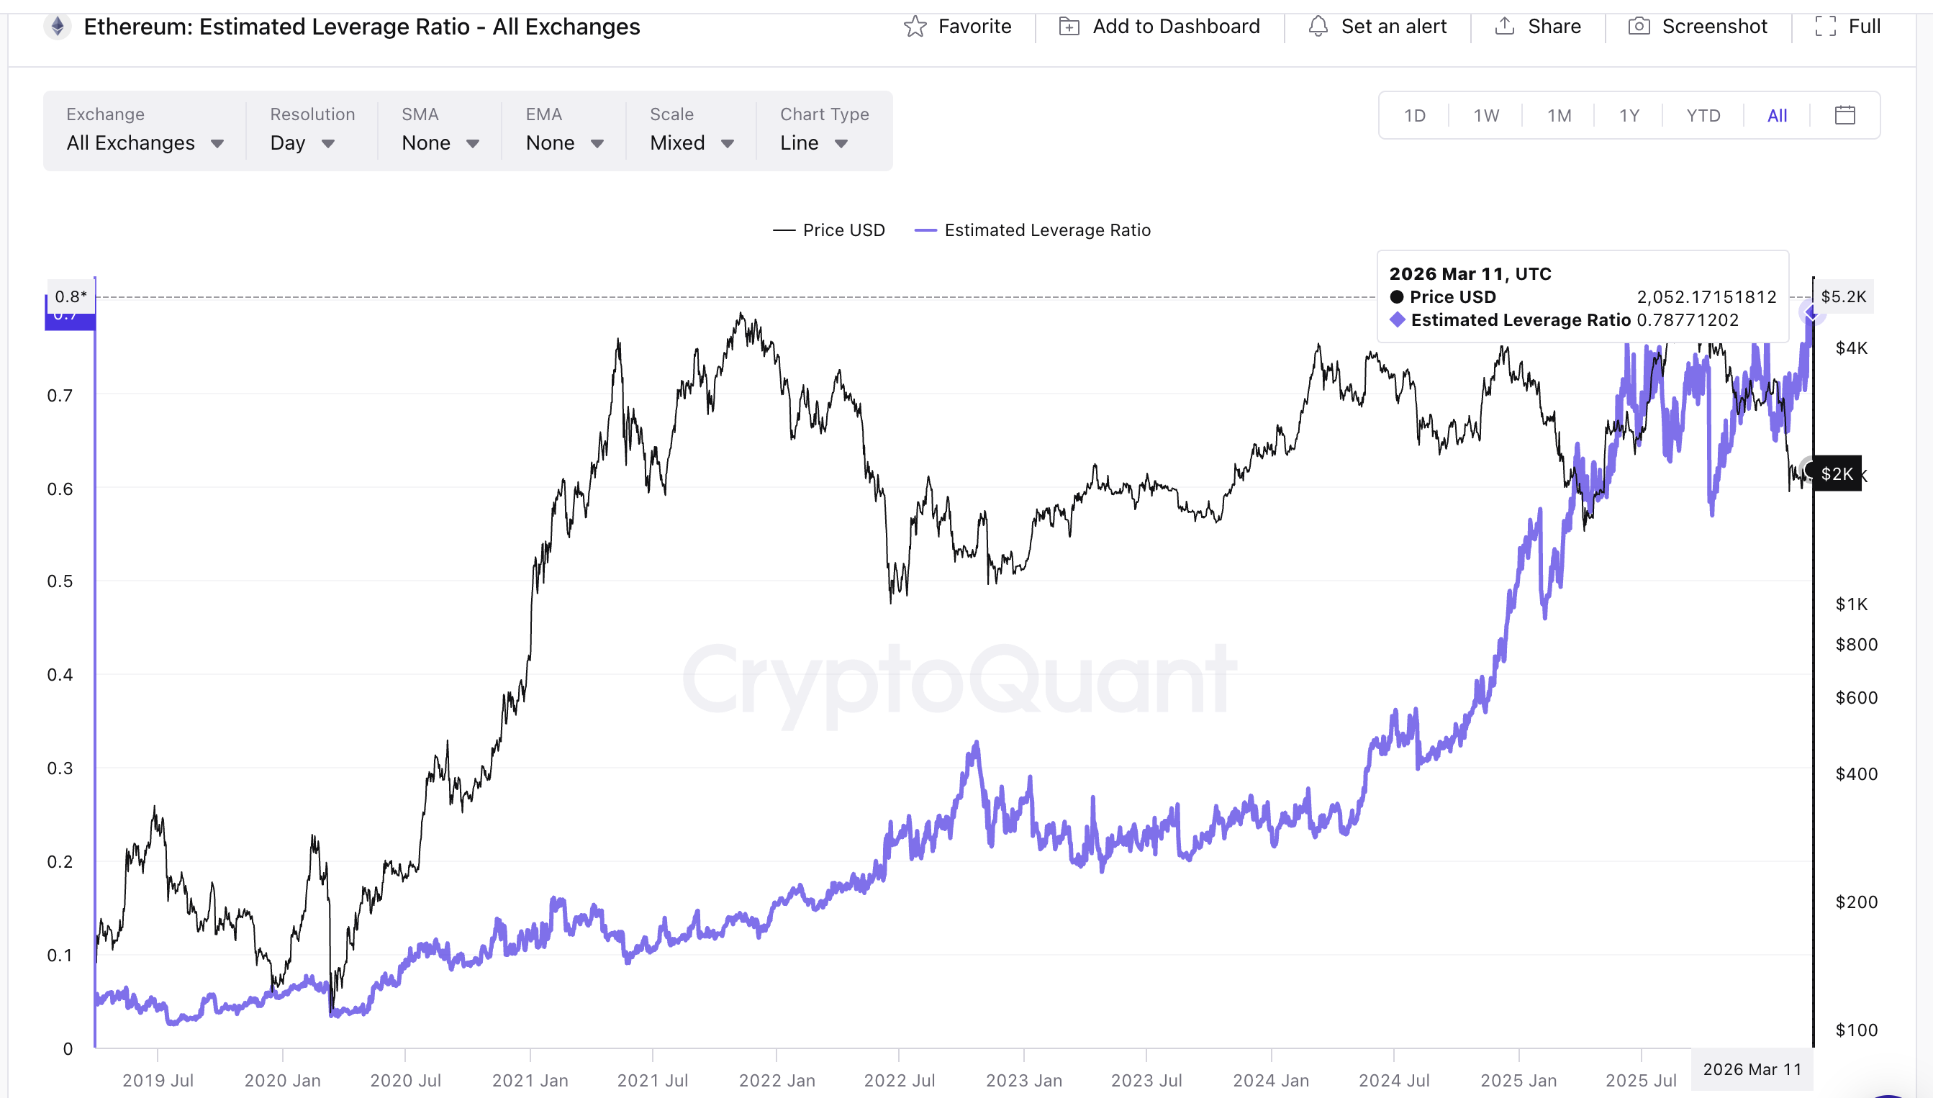The width and height of the screenshot is (1933, 1098).
Task: Open the SMA selector set to None
Action: 438,142
